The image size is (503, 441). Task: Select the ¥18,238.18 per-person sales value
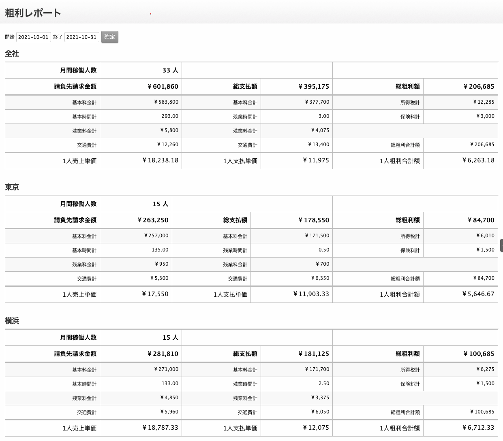161,160
